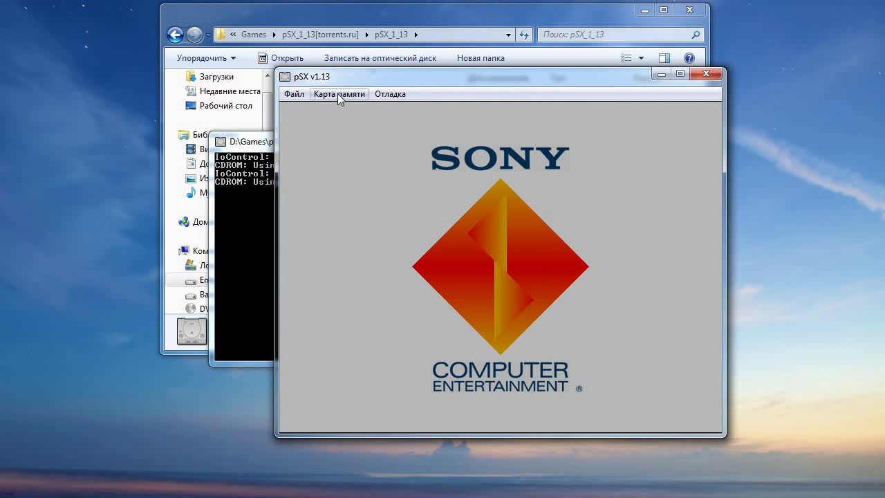
Task: Click the Music library note icon
Action: [192, 193]
